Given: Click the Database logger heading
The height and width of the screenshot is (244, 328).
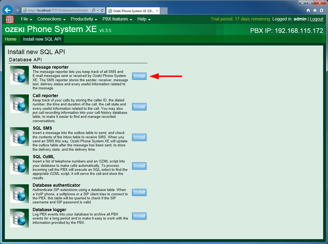Looking at the screenshot, I should click(49, 210).
